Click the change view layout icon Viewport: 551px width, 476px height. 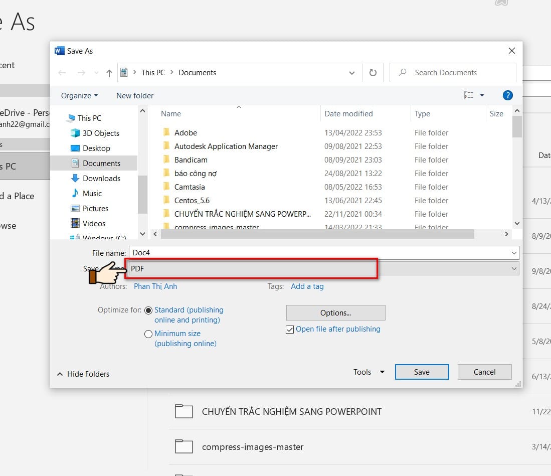pyautogui.click(x=469, y=95)
